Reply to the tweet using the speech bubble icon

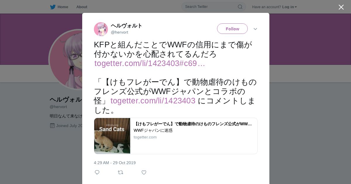click(x=97, y=172)
